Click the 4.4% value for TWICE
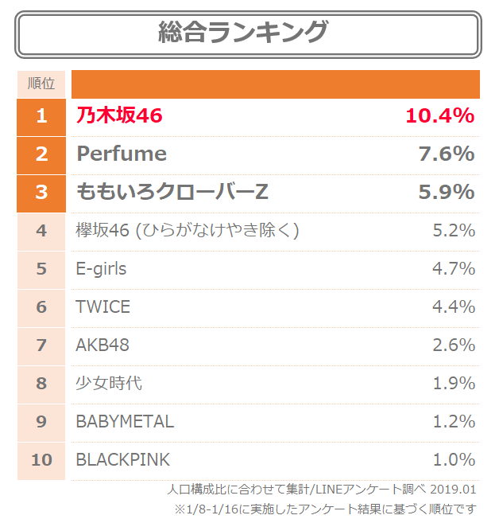The image size is (499, 519). pyautogui.click(x=454, y=306)
